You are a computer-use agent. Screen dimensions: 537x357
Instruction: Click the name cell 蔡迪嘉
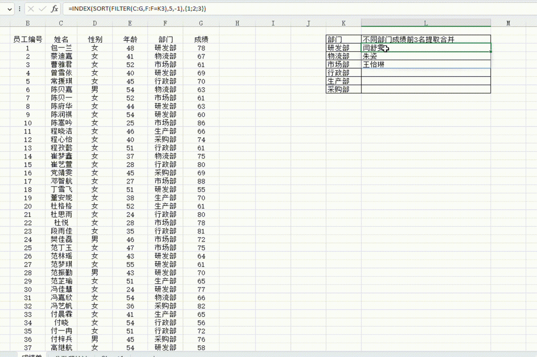click(61, 56)
